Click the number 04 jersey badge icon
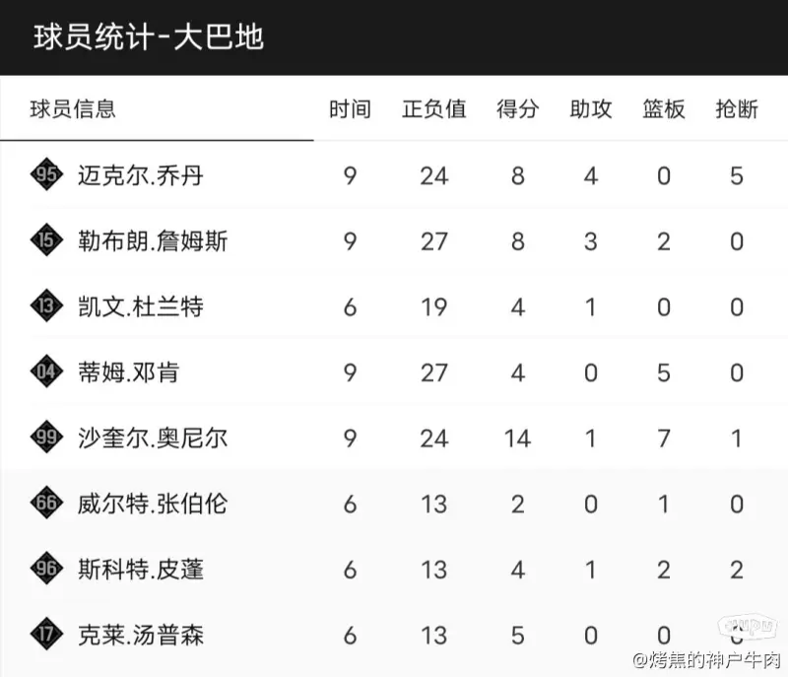Image resolution: width=788 pixels, height=677 pixels. (45, 372)
